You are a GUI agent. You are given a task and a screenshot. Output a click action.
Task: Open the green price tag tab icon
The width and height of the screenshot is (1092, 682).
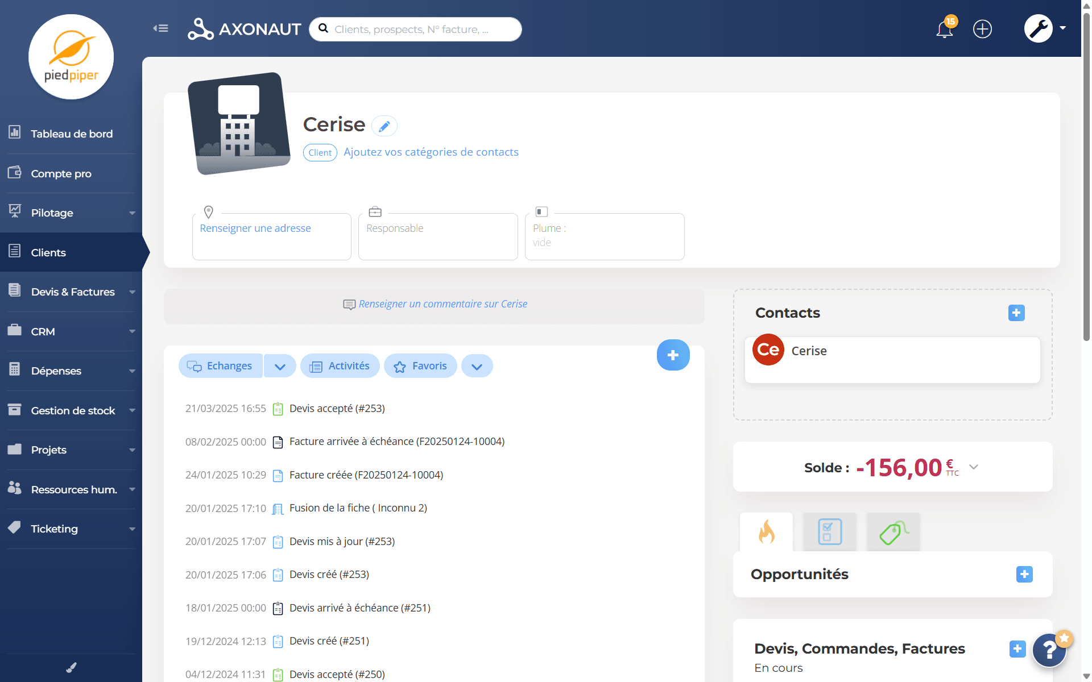pos(893,533)
